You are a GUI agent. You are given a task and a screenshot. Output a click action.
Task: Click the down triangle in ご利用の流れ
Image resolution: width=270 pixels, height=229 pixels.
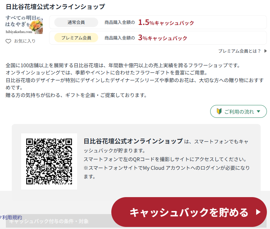259,112
